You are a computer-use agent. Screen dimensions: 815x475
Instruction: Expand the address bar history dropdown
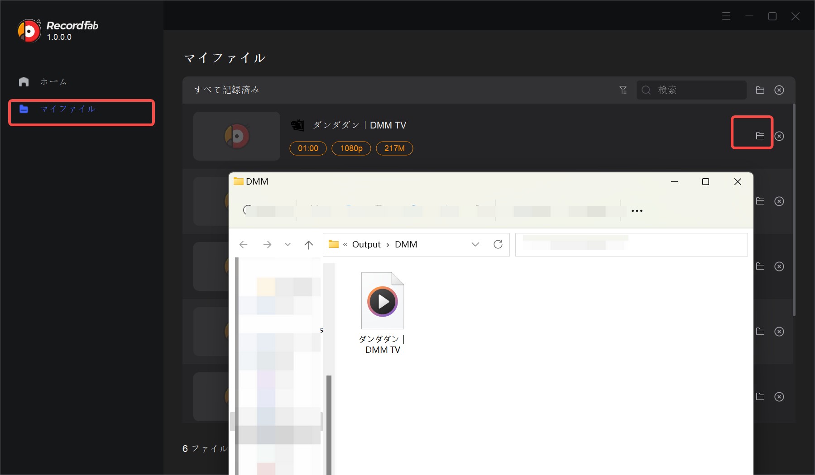475,245
